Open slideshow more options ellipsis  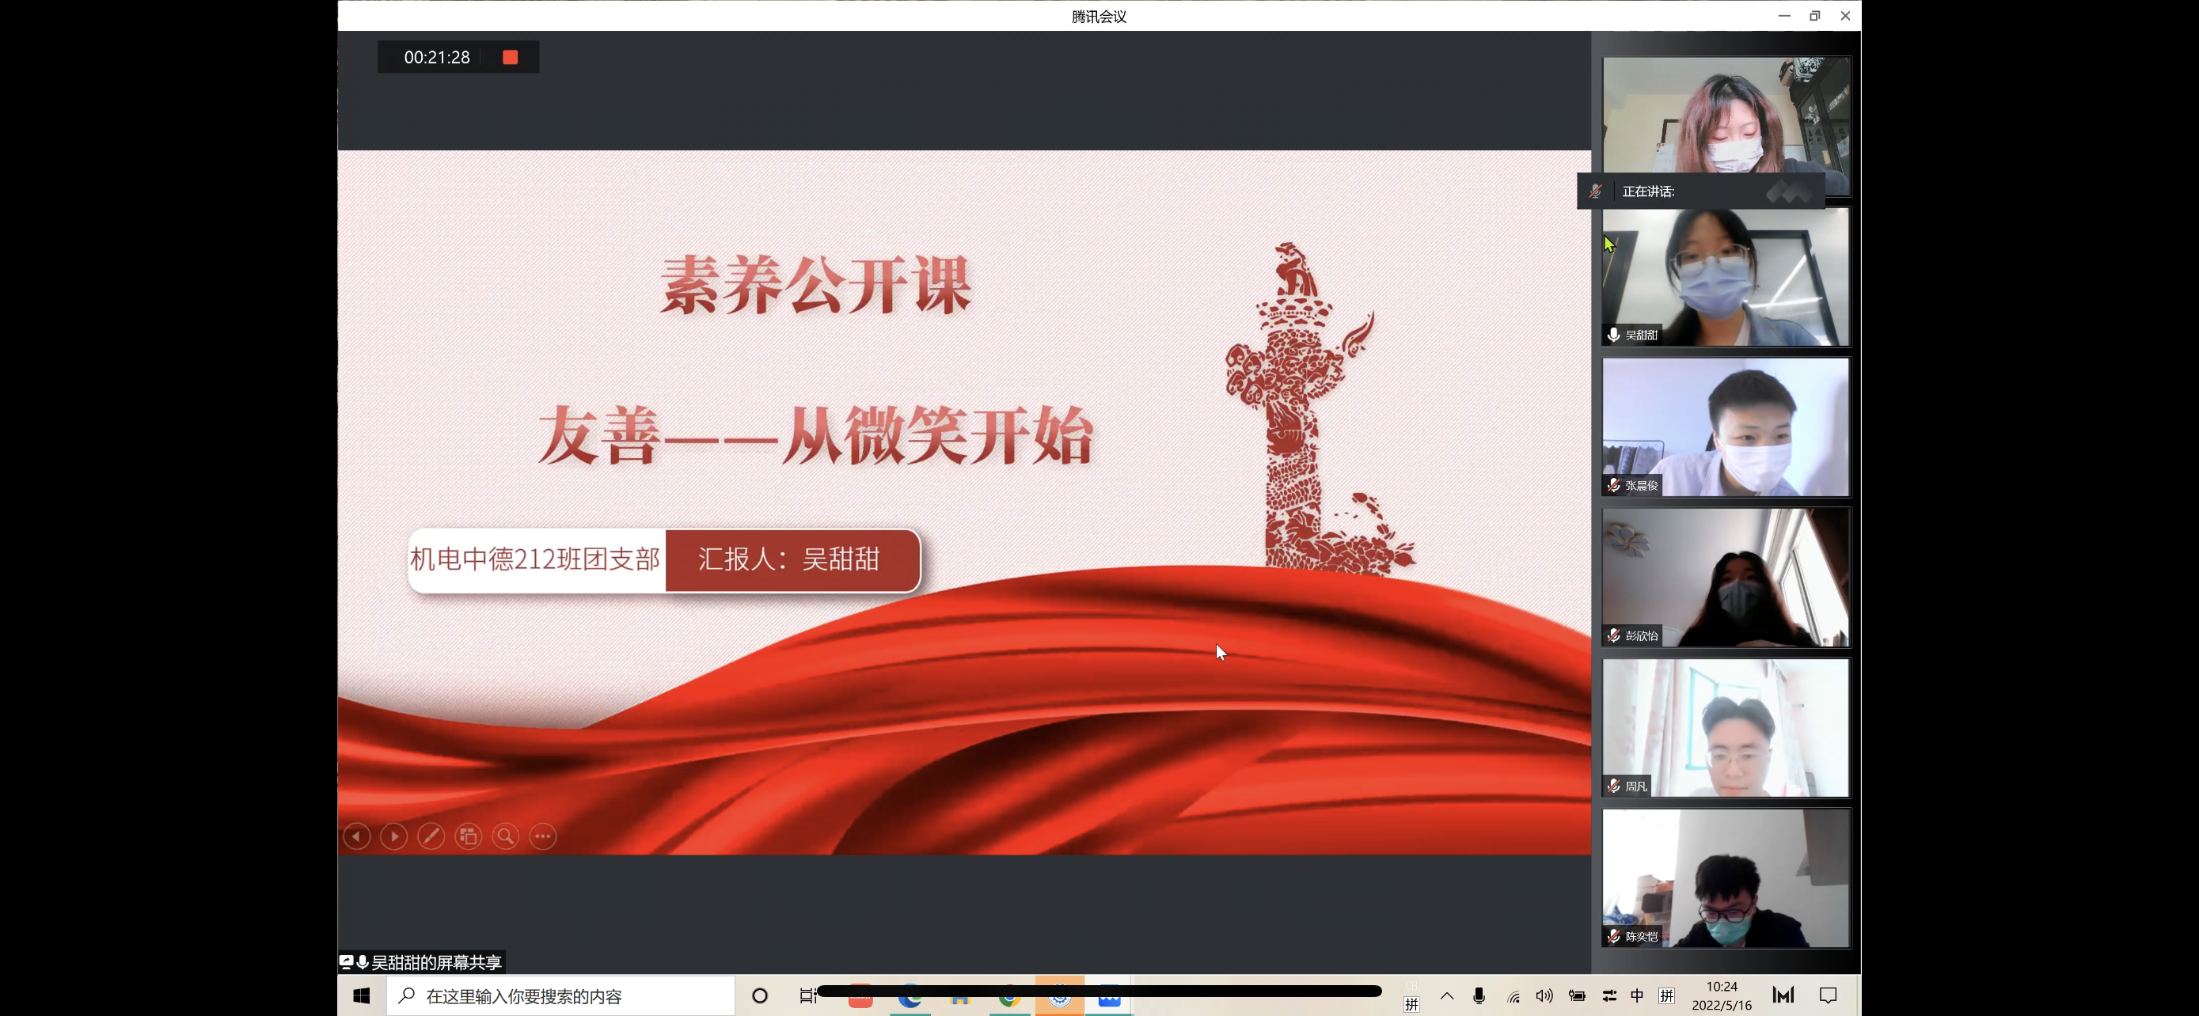543,836
